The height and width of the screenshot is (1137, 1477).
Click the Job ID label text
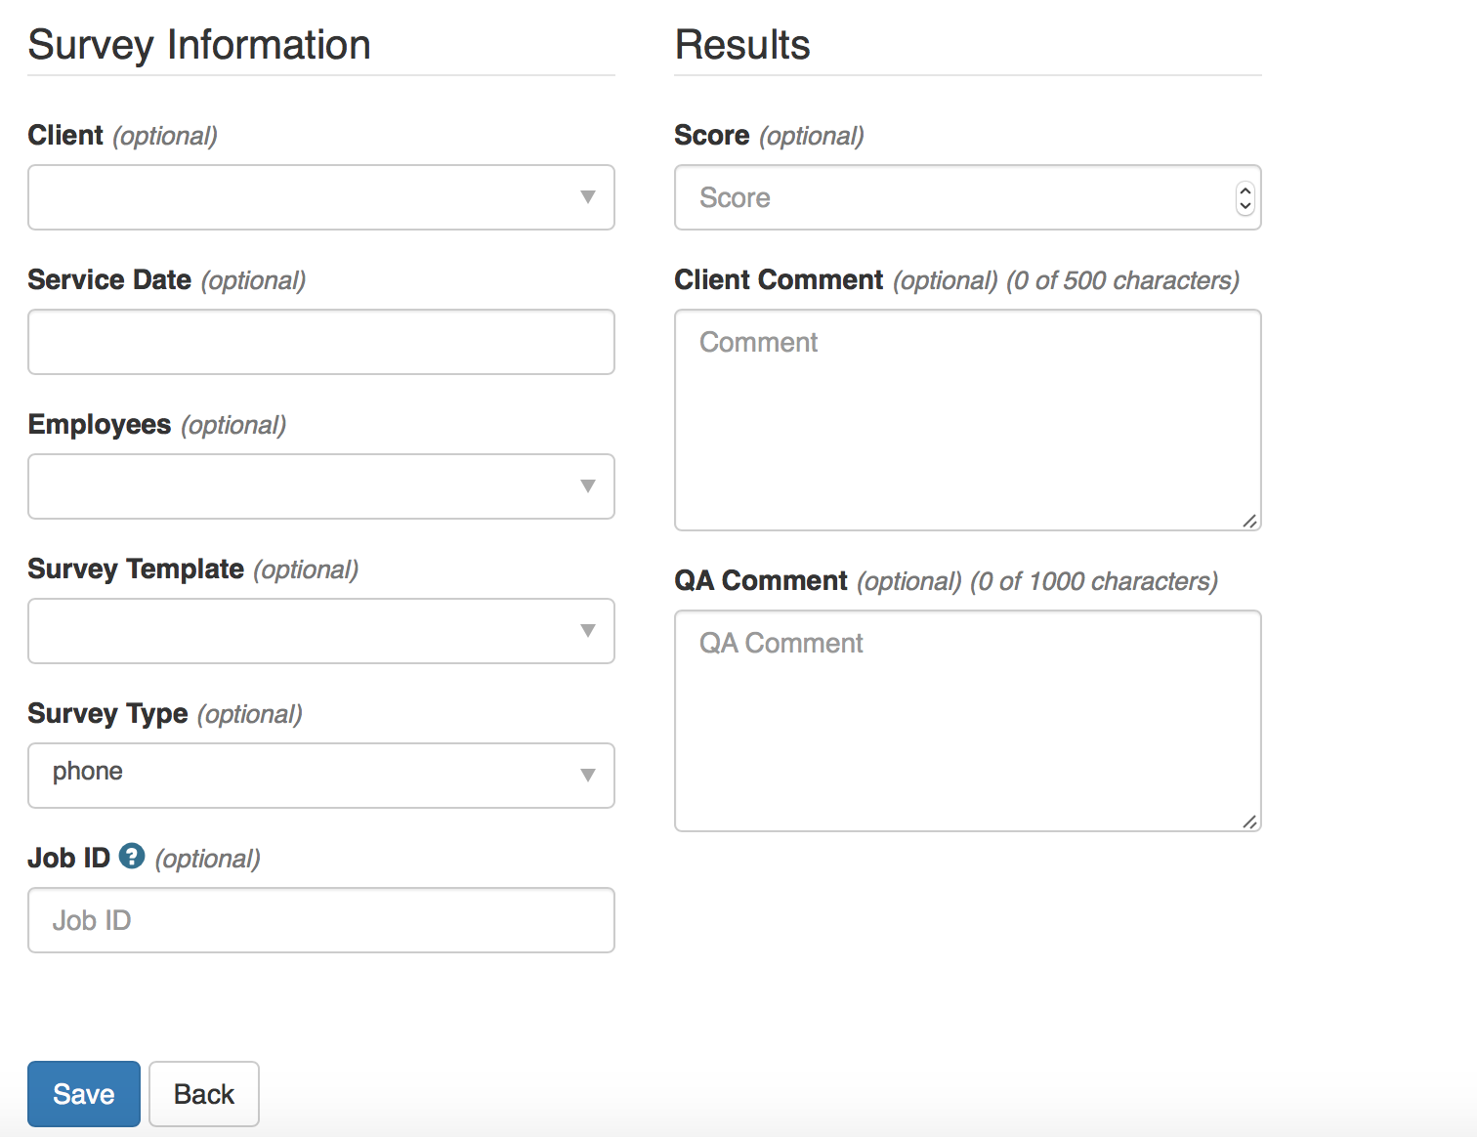pyautogui.click(x=69, y=858)
